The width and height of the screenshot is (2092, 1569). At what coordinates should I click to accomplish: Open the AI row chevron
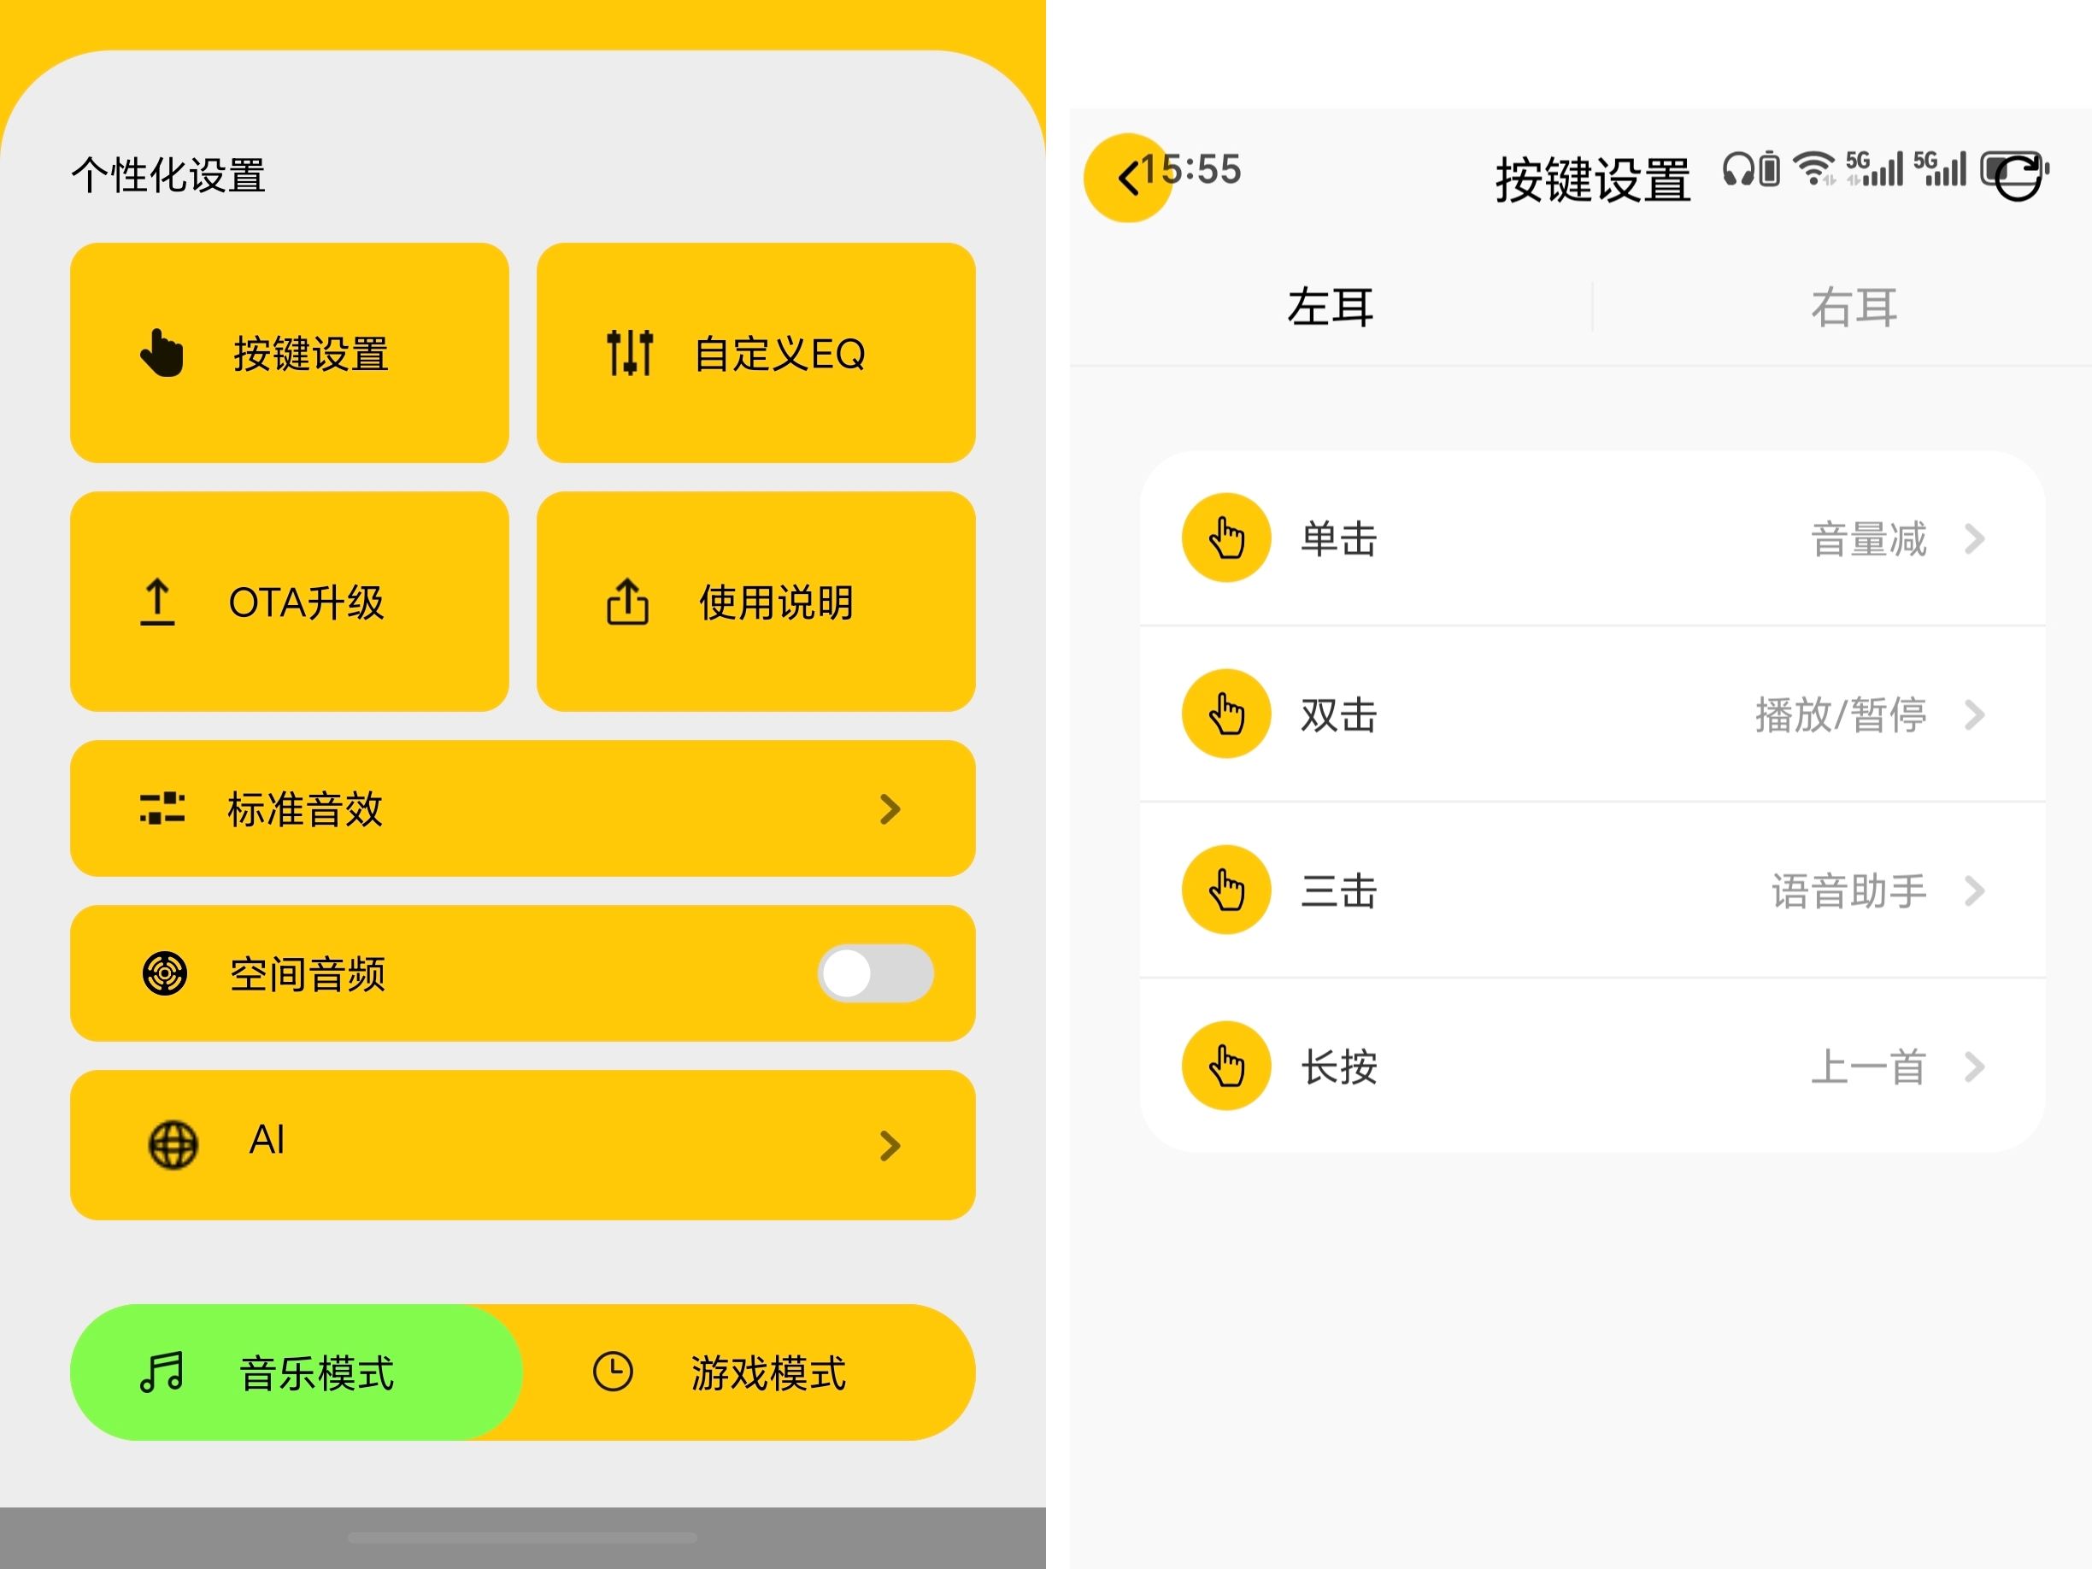point(889,1145)
